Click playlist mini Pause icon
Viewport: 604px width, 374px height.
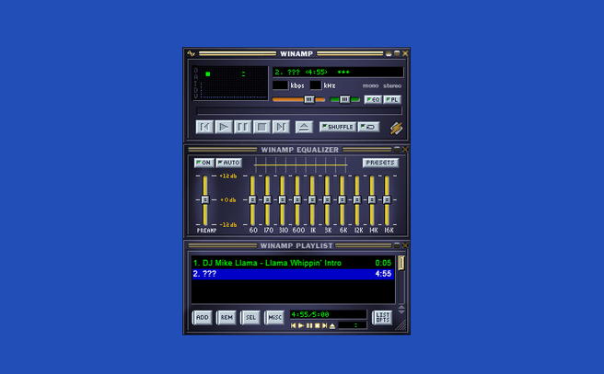pyautogui.click(x=309, y=325)
